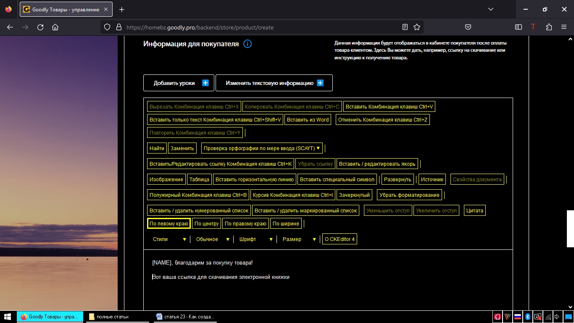
Task: Click the red T extension icon
Action: (534, 27)
